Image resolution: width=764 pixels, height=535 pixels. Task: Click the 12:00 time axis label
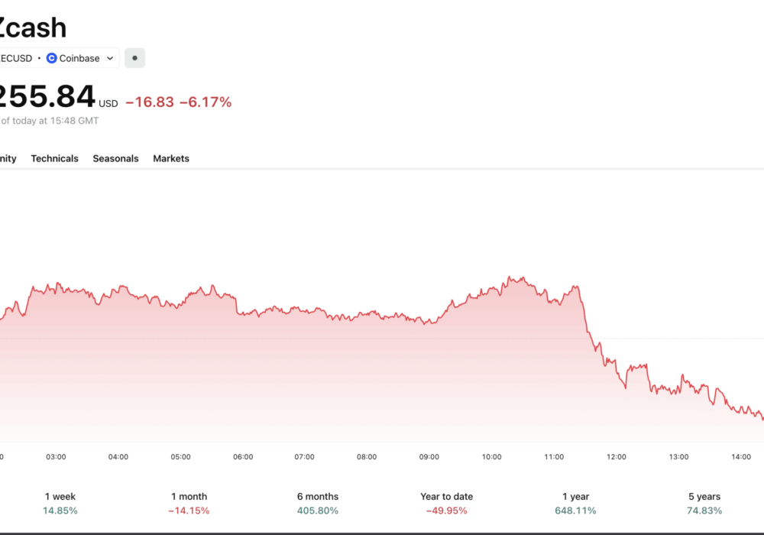click(x=617, y=457)
